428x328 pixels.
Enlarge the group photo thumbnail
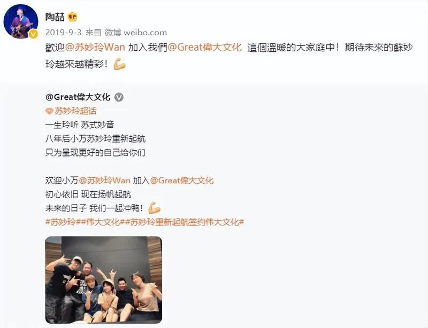pos(104,280)
